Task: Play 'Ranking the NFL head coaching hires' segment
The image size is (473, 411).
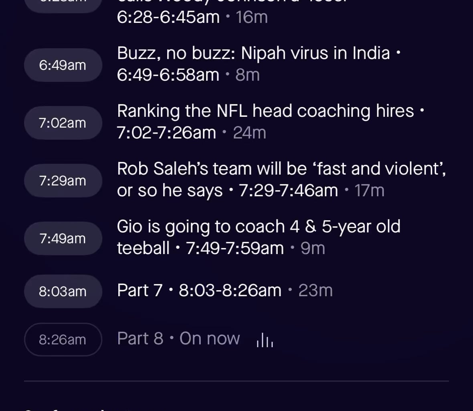Action: click(265, 111)
